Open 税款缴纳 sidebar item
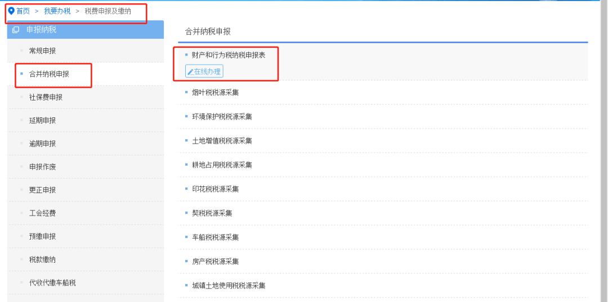608x302 pixels. pyautogui.click(x=43, y=259)
